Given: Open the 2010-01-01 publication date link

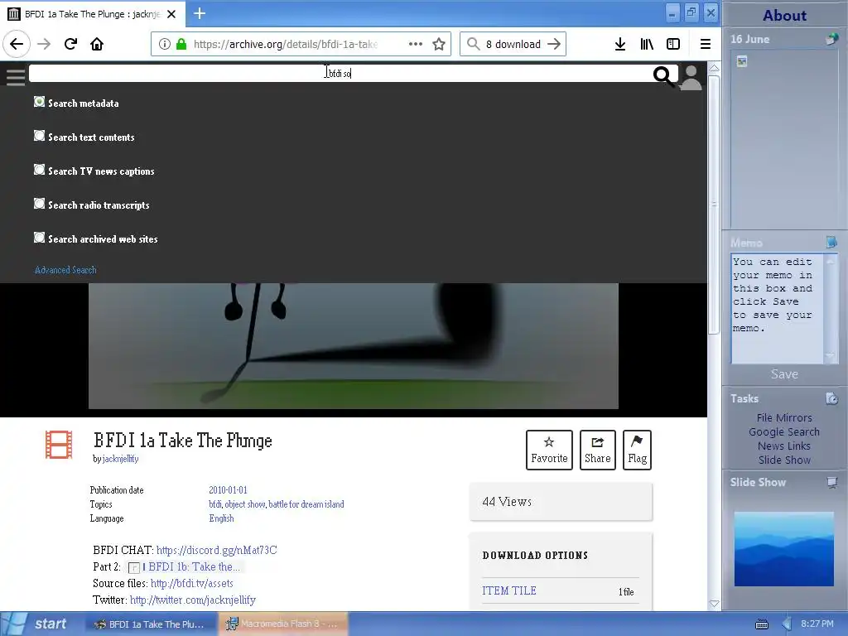Looking at the screenshot, I should [229, 490].
